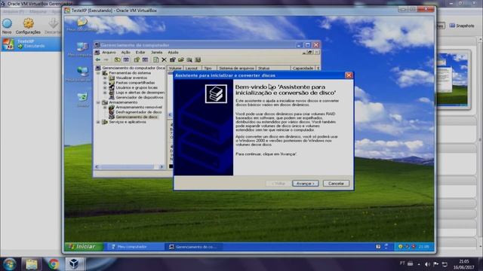Click the VM preview thumbnail in VirtualBox Manager
Screen dimensions: 483x271
[453, 79]
